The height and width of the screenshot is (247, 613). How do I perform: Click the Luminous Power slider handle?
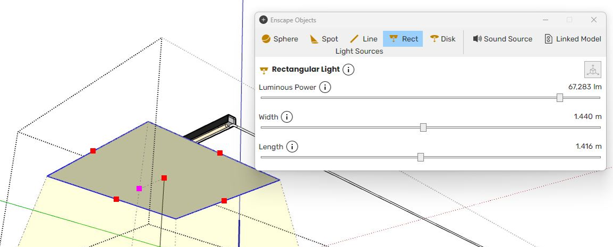click(559, 98)
